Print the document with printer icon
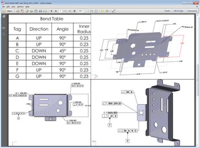200x148 pixels. 41,11
